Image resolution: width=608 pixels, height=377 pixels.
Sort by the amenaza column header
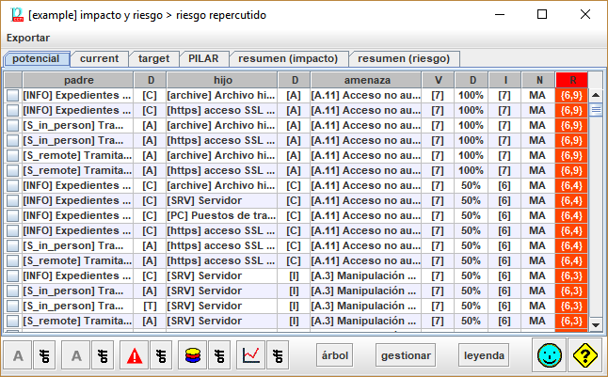364,80
